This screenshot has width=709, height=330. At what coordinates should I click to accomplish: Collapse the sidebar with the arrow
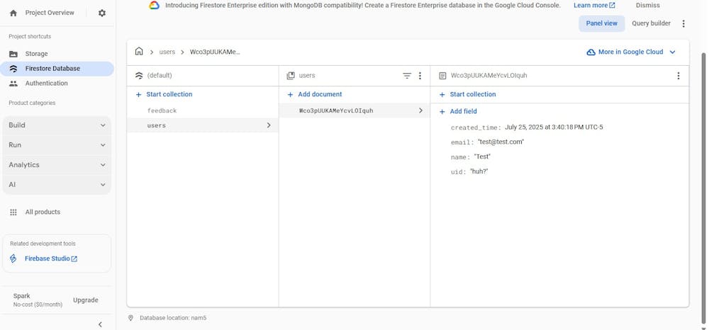click(100, 324)
